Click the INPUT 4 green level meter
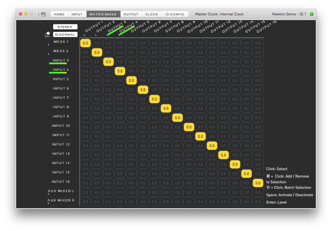Viewport: 332px width, 231px height. coord(58,73)
